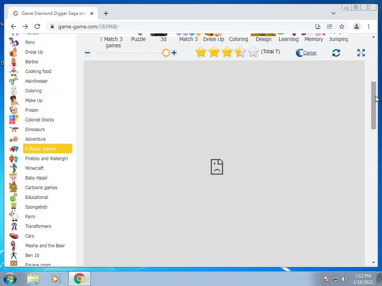
Task: Open the Memory category
Action: [x=313, y=39]
